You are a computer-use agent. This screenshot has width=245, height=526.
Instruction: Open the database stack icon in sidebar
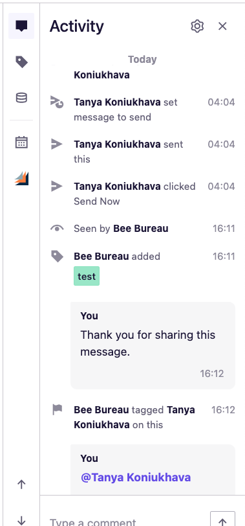21,98
